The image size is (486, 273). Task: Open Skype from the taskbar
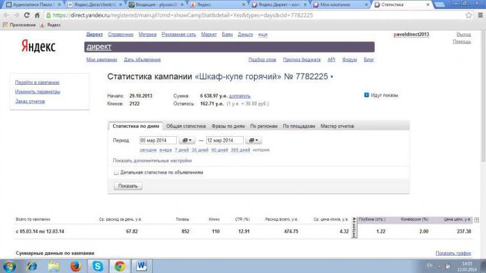click(98, 266)
